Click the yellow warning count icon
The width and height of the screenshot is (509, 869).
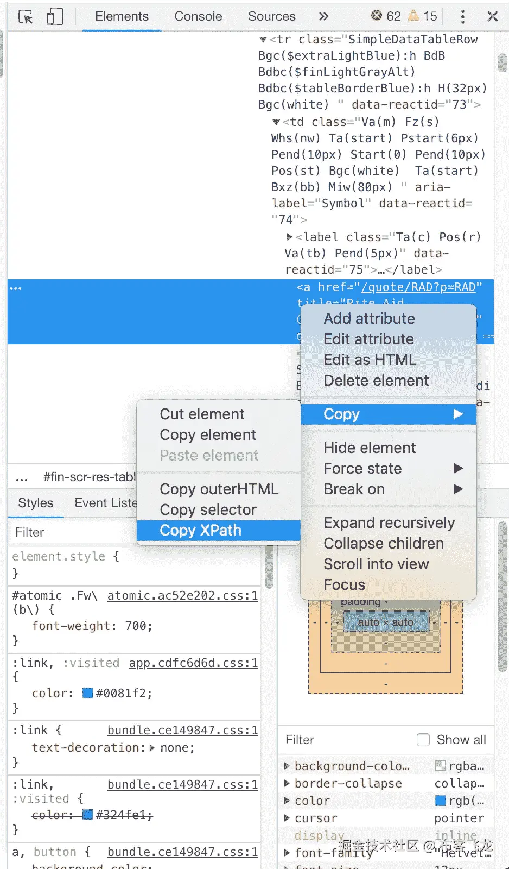[413, 16]
